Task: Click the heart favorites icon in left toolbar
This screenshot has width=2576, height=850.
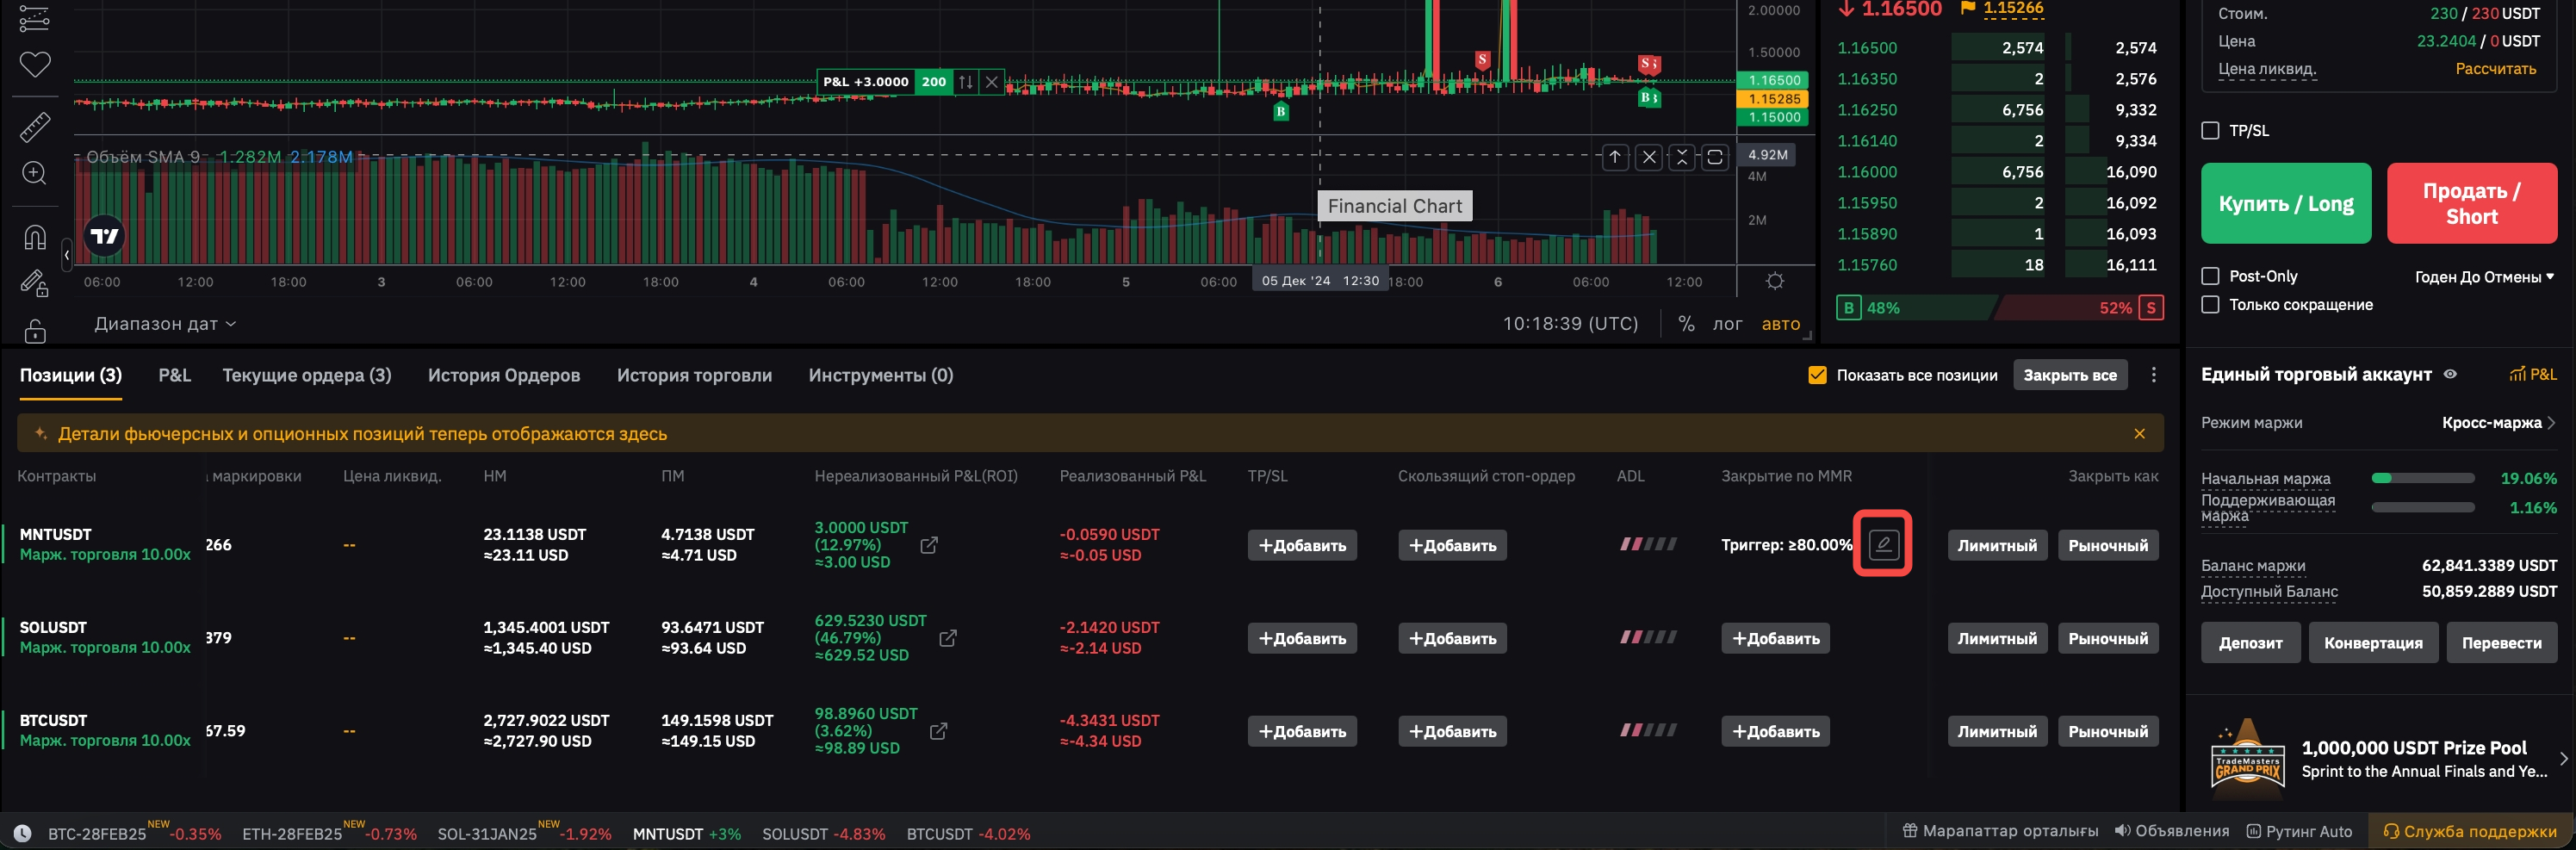Action: (x=35, y=65)
